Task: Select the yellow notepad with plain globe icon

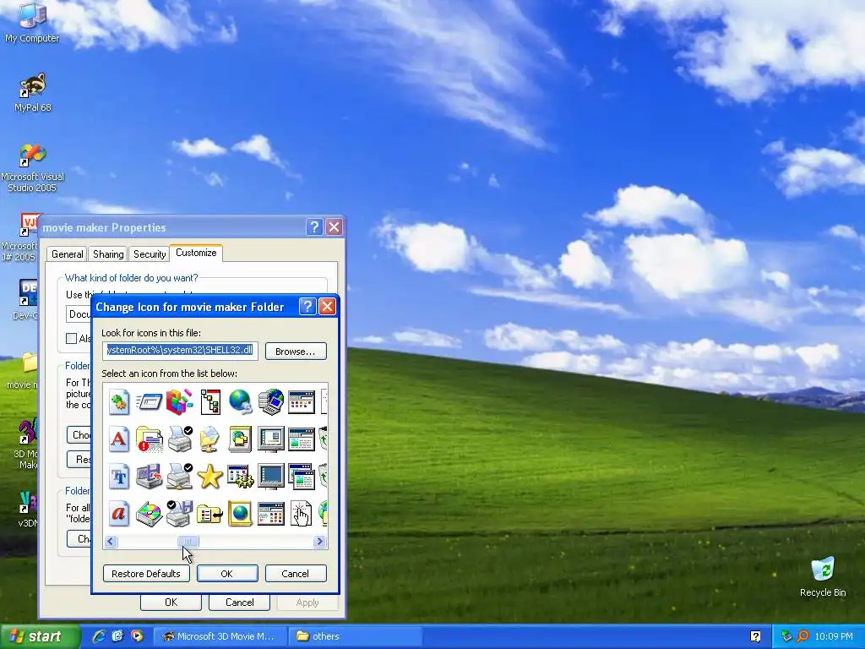Action: (241, 513)
